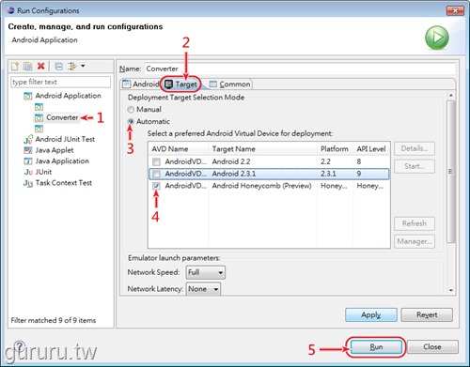Screen dimensions: 470x367
Task: Click the Java Application icon
Action: click(28, 161)
